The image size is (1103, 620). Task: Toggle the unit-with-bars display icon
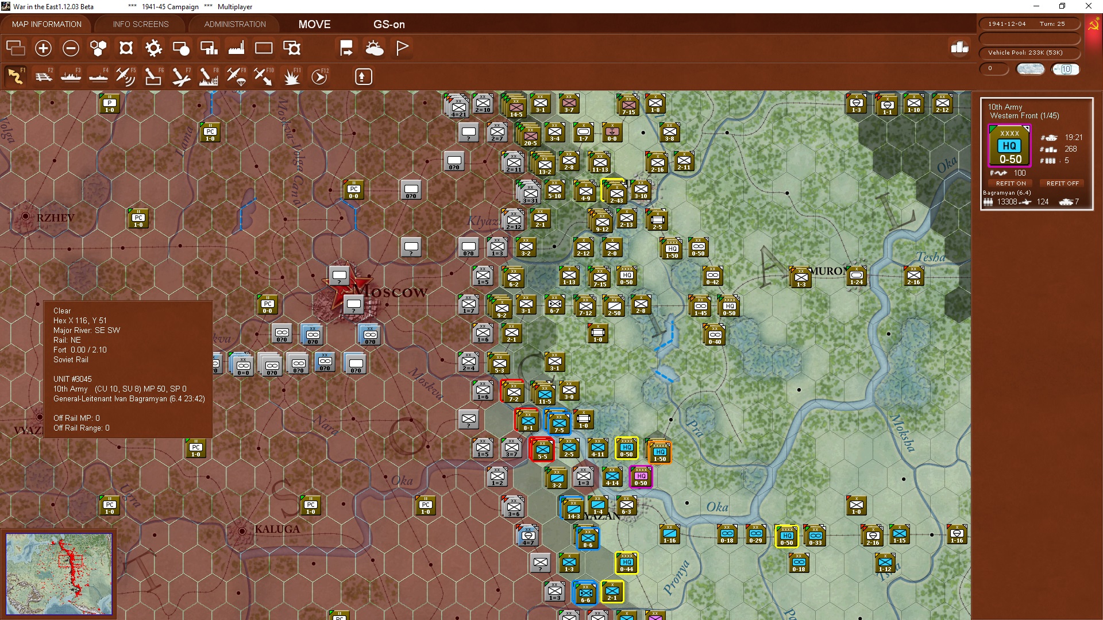pyautogui.click(x=209, y=48)
